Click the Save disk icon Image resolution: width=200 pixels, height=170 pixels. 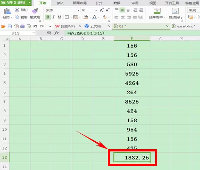(x=10, y=26)
